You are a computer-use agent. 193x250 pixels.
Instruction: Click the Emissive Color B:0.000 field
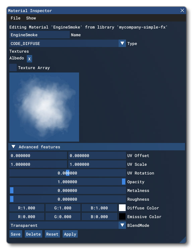(x=100, y=216)
